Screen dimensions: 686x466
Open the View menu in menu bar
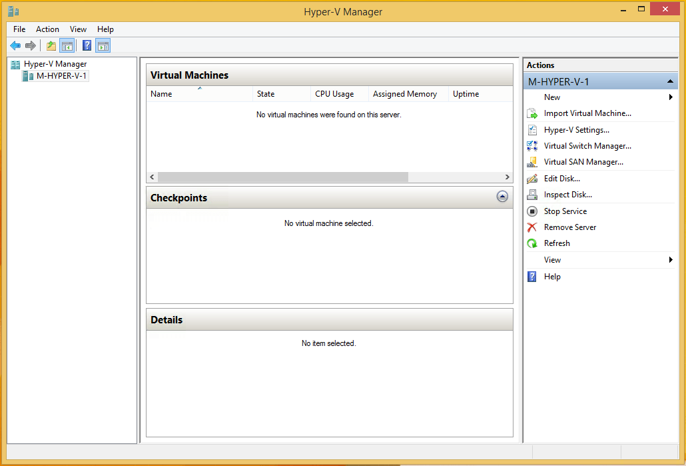click(79, 29)
